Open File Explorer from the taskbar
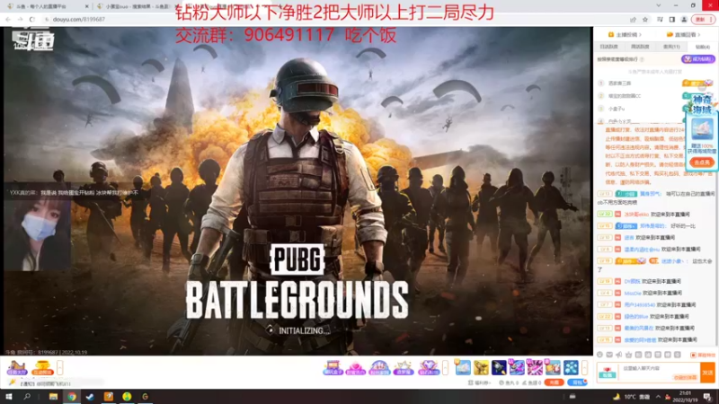This screenshot has width=719, height=404. 53,397
